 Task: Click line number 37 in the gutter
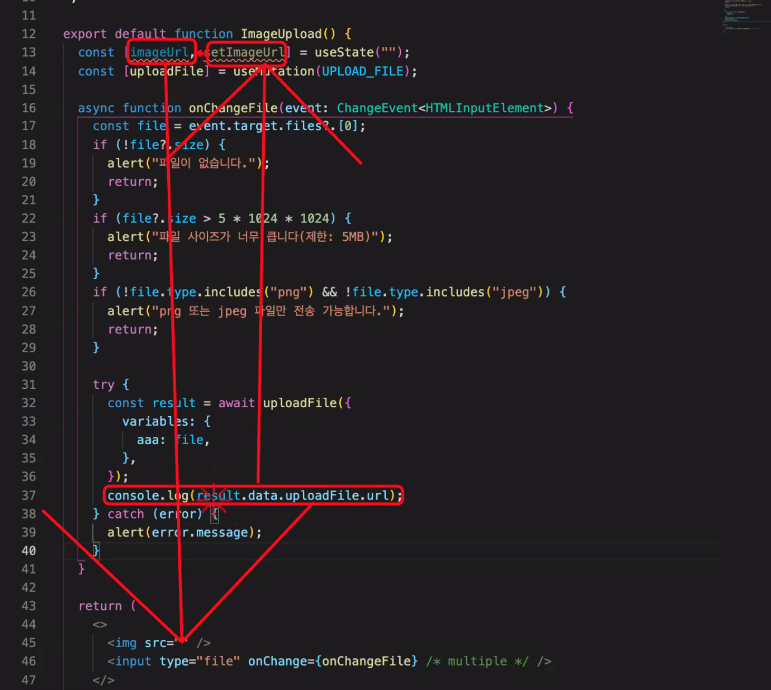pos(28,495)
